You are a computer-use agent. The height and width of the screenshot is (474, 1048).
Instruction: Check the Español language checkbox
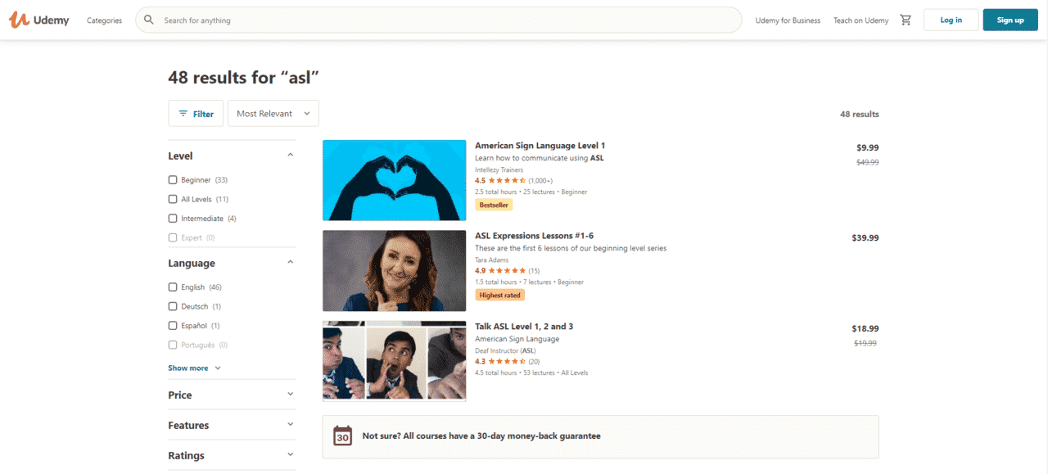173,326
